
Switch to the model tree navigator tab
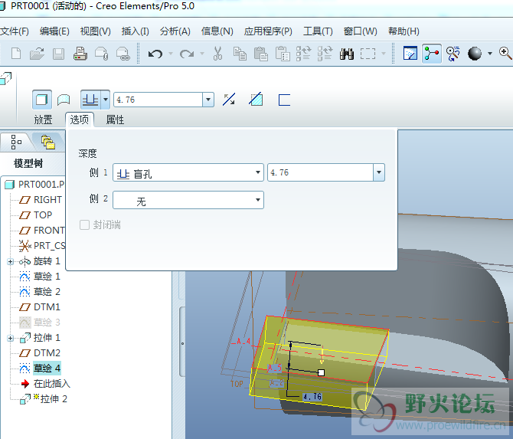point(16,142)
